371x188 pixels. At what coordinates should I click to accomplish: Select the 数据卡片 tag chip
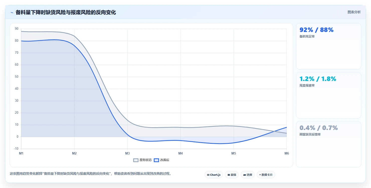coord(266,175)
